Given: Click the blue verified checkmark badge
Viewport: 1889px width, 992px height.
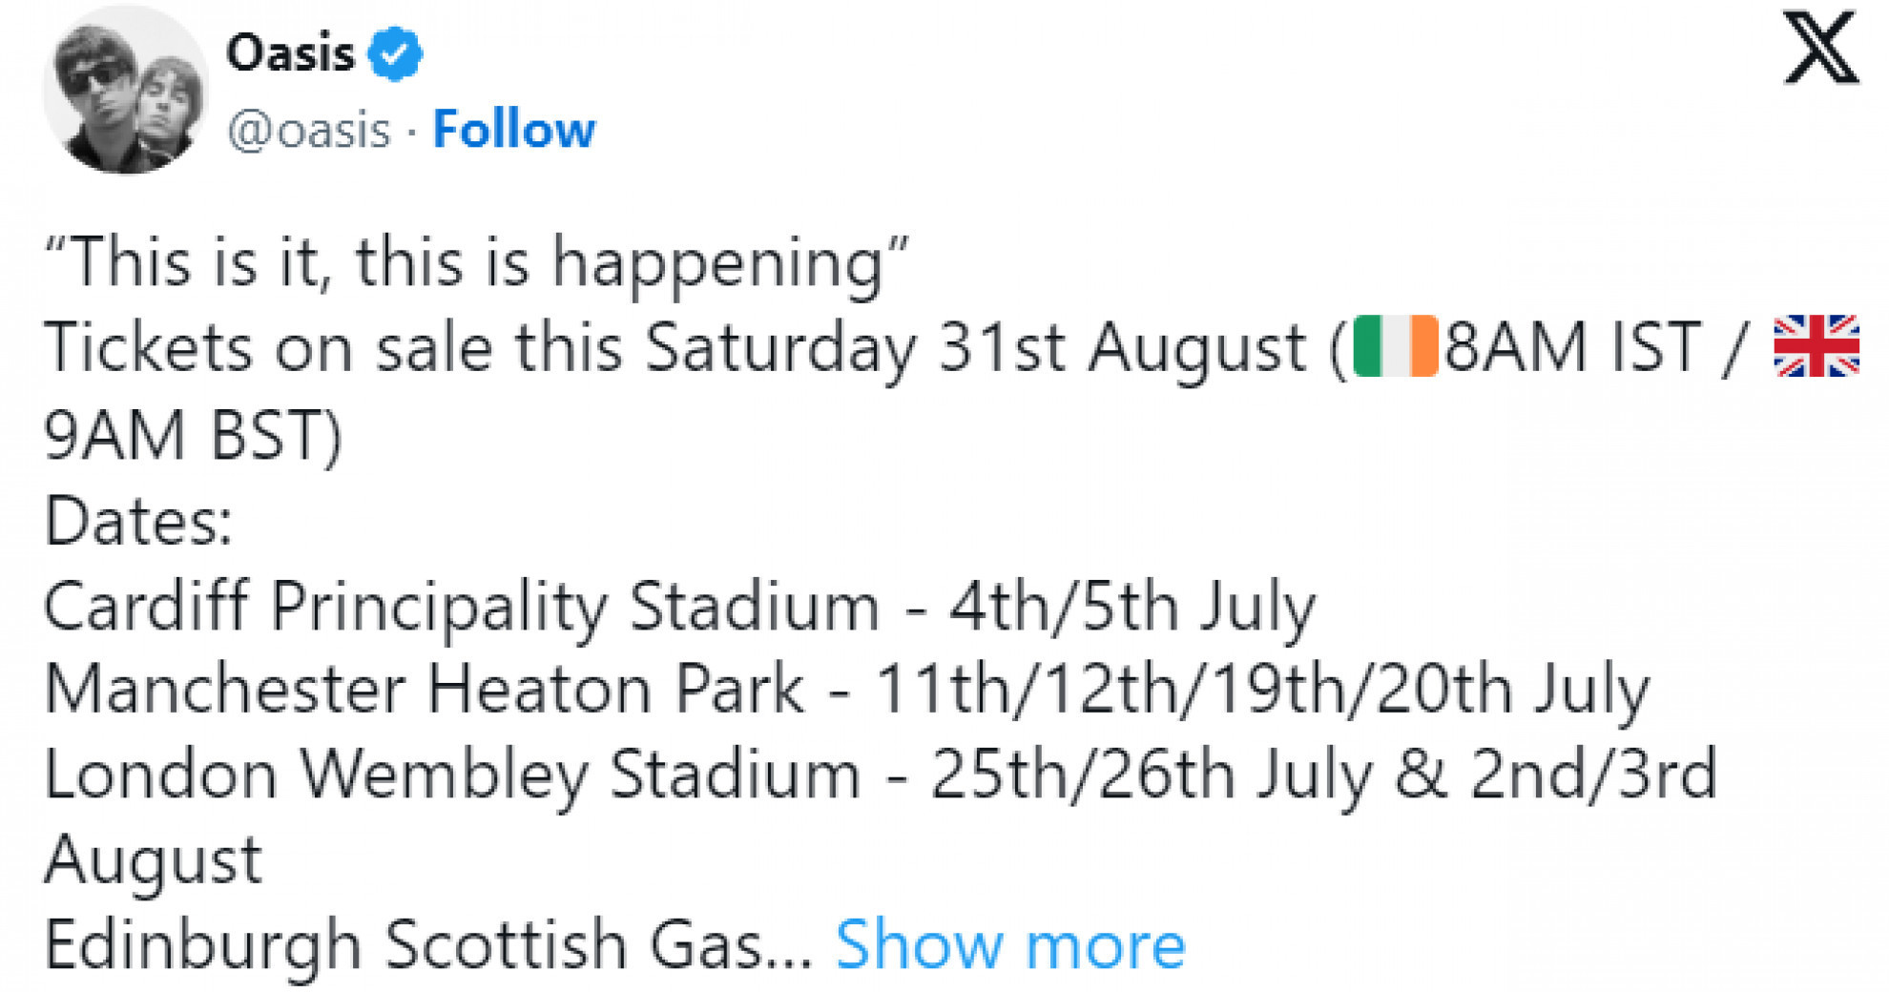Looking at the screenshot, I should pos(396,52).
